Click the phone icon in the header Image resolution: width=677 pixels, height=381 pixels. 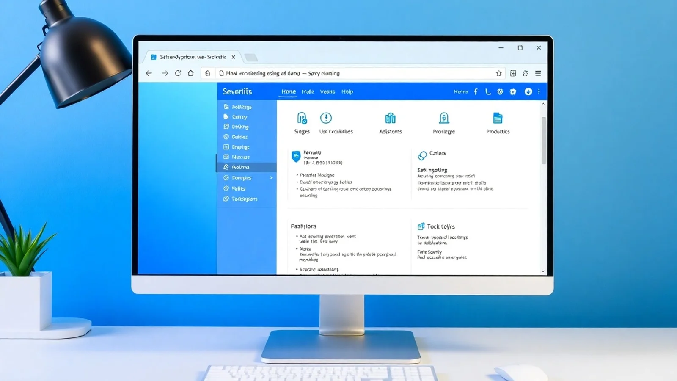coord(488,91)
